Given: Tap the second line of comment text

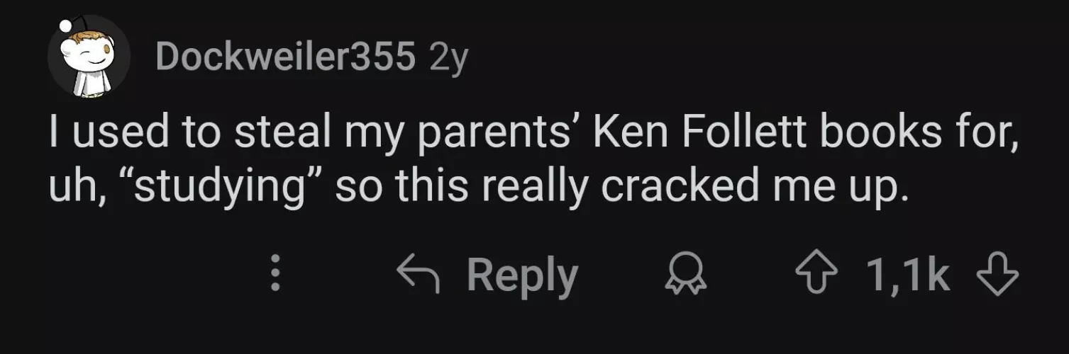Looking at the screenshot, I should pos(478,185).
